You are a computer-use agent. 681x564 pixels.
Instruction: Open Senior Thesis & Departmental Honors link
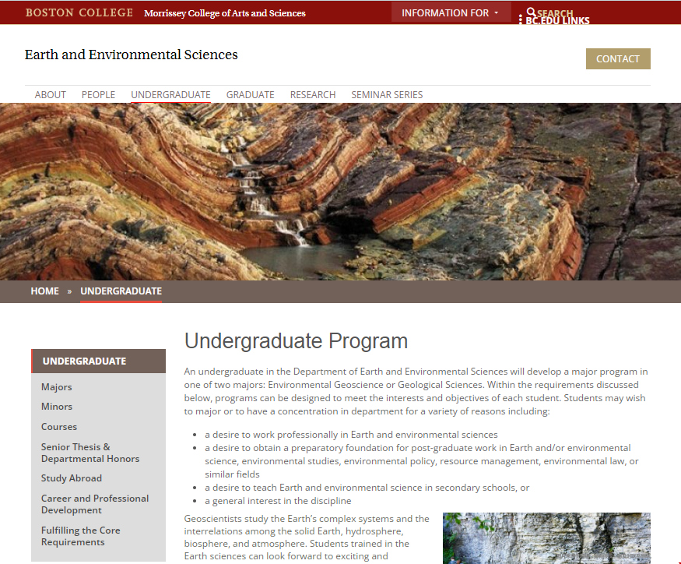[x=90, y=453]
